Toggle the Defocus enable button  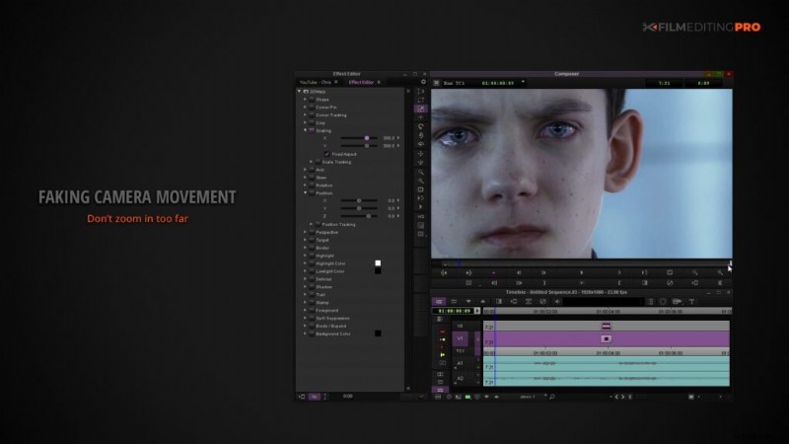click(x=312, y=279)
